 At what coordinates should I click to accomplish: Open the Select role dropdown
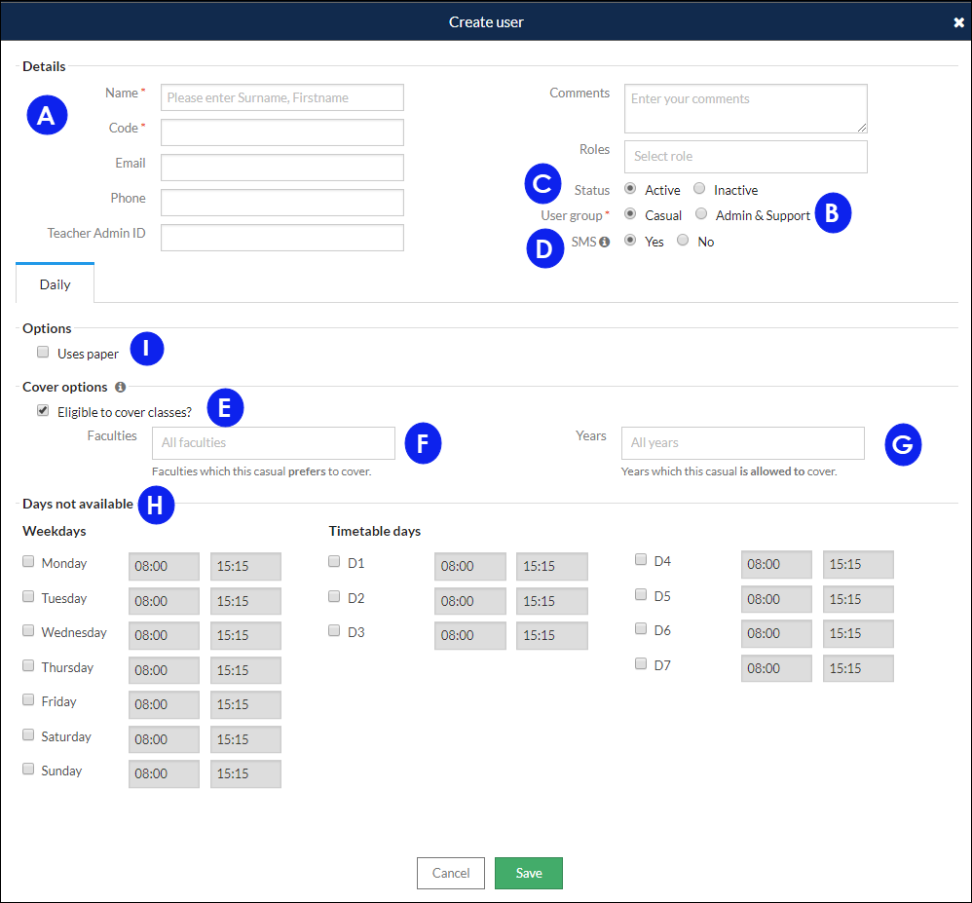(745, 156)
